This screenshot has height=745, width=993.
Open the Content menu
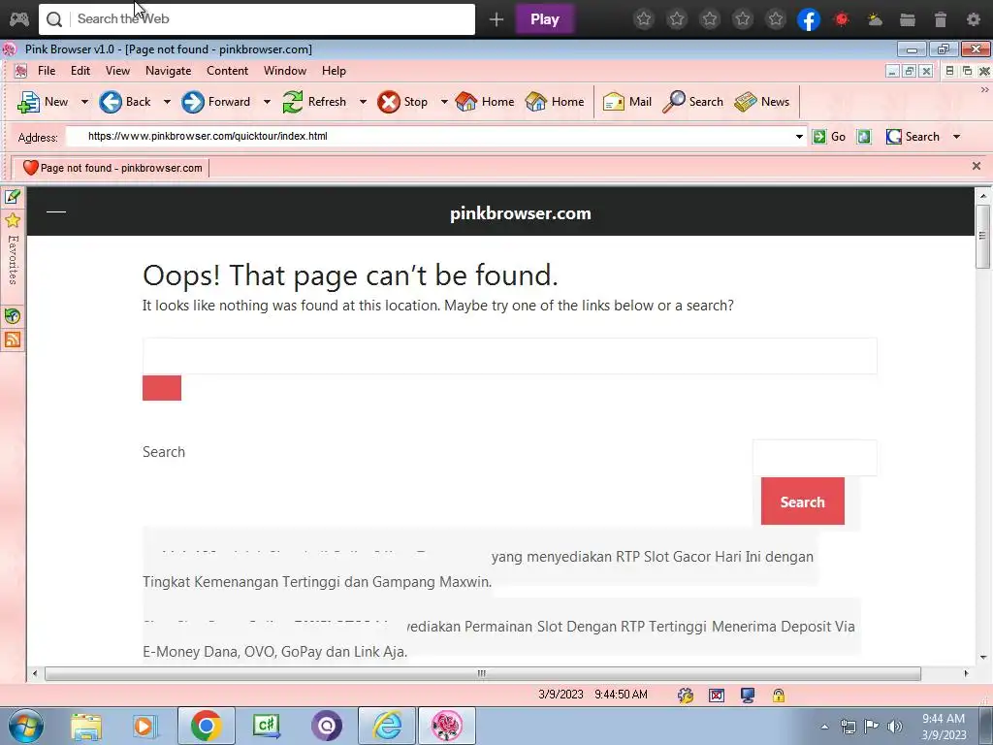click(x=227, y=71)
